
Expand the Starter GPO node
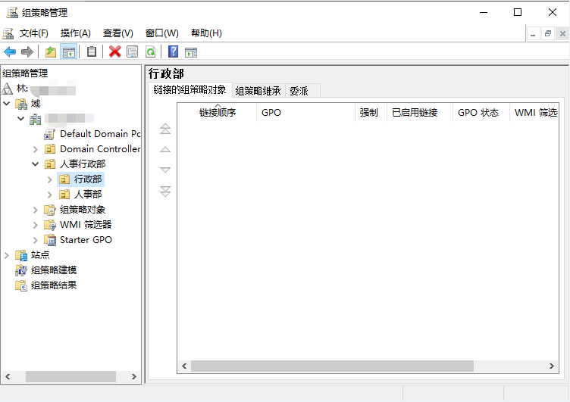(36, 240)
